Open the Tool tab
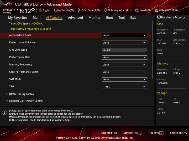 (x=122, y=18)
